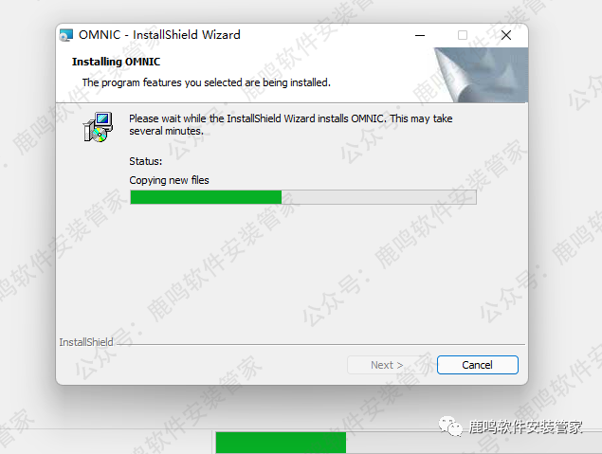602x454 pixels.
Task: Click the empty grey part of the installation progress bar
Action: coord(379,197)
